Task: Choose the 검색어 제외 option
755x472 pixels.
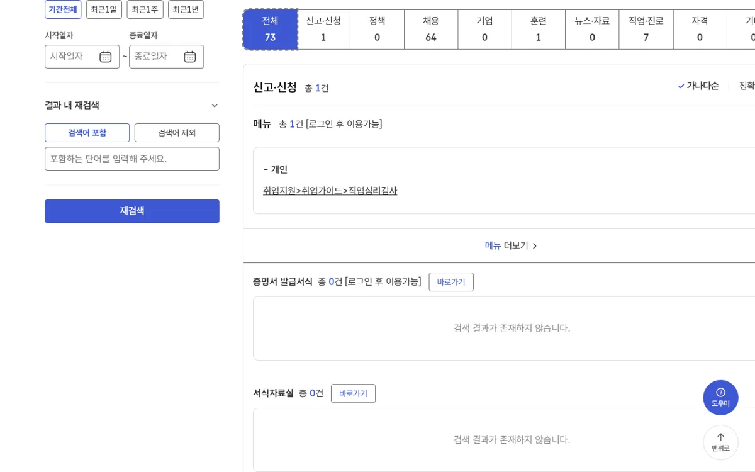Action: [177, 133]
